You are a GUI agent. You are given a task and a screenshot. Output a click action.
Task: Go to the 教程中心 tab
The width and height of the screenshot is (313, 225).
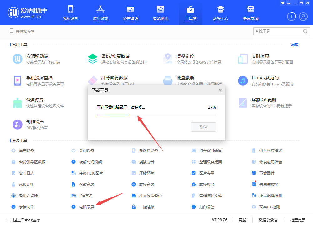coord(221,13)
